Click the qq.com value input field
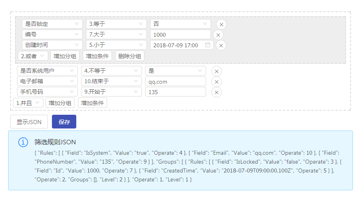Screen dimensions: 359x200 (x=175, y=82)
